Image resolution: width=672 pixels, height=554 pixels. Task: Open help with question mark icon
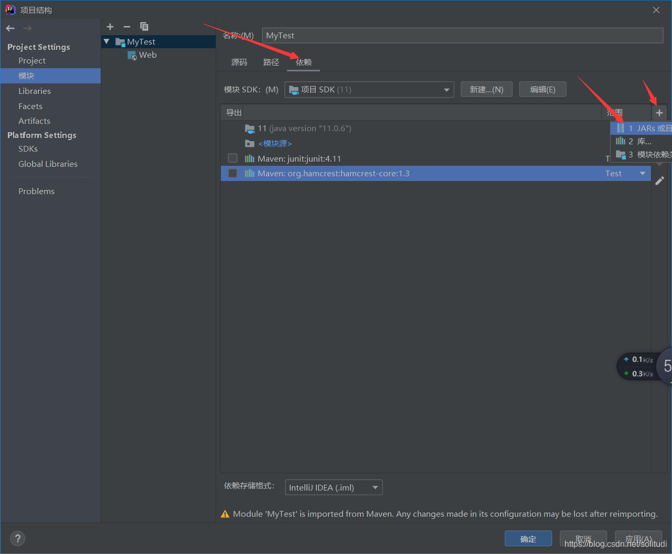(17, 538)
